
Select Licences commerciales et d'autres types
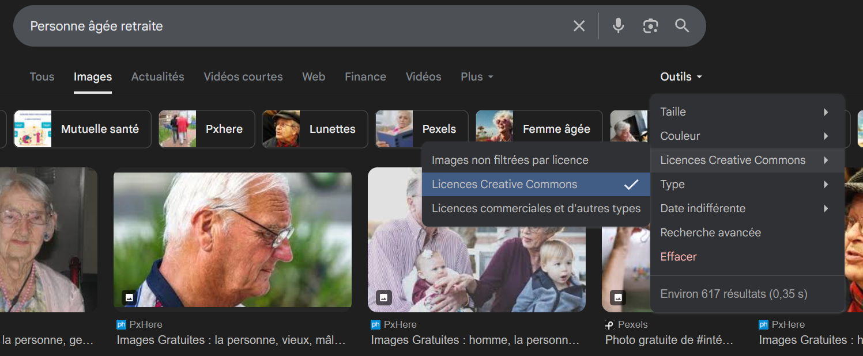(x=536, y=209)
